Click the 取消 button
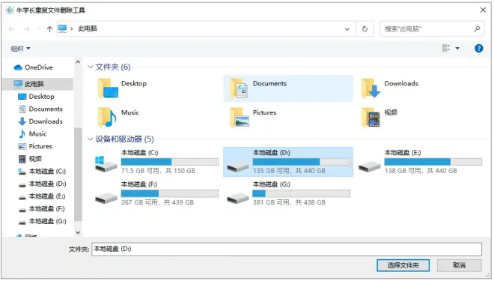Image resolution: width=494 pixels, height=281 pixels. [459, 265]
